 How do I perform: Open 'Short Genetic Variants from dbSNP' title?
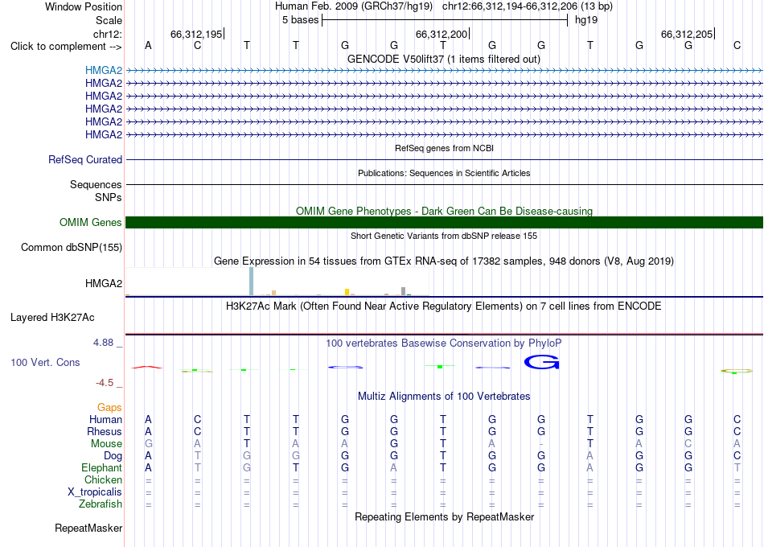(444, 236)
